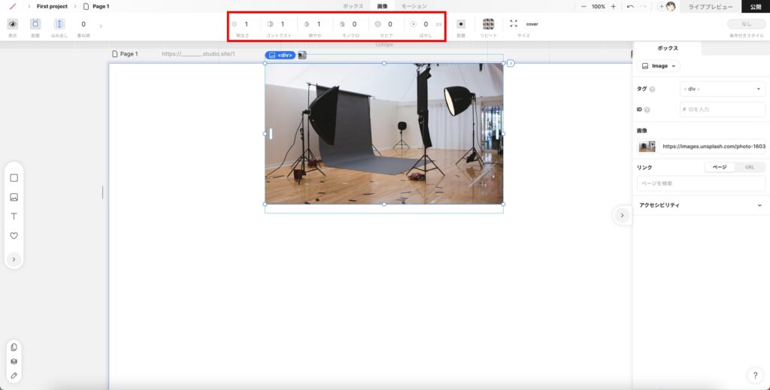770x390 pixels.
Task: Select the Box tool in left toolbar
Action: pyautogui.click(x=14, y=178)
